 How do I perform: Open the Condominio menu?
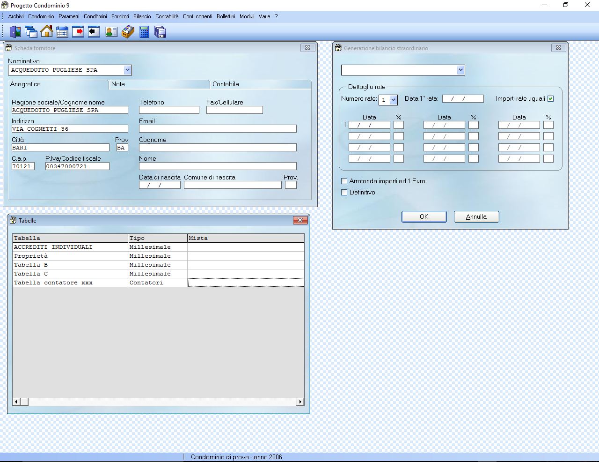coord(41,16)
